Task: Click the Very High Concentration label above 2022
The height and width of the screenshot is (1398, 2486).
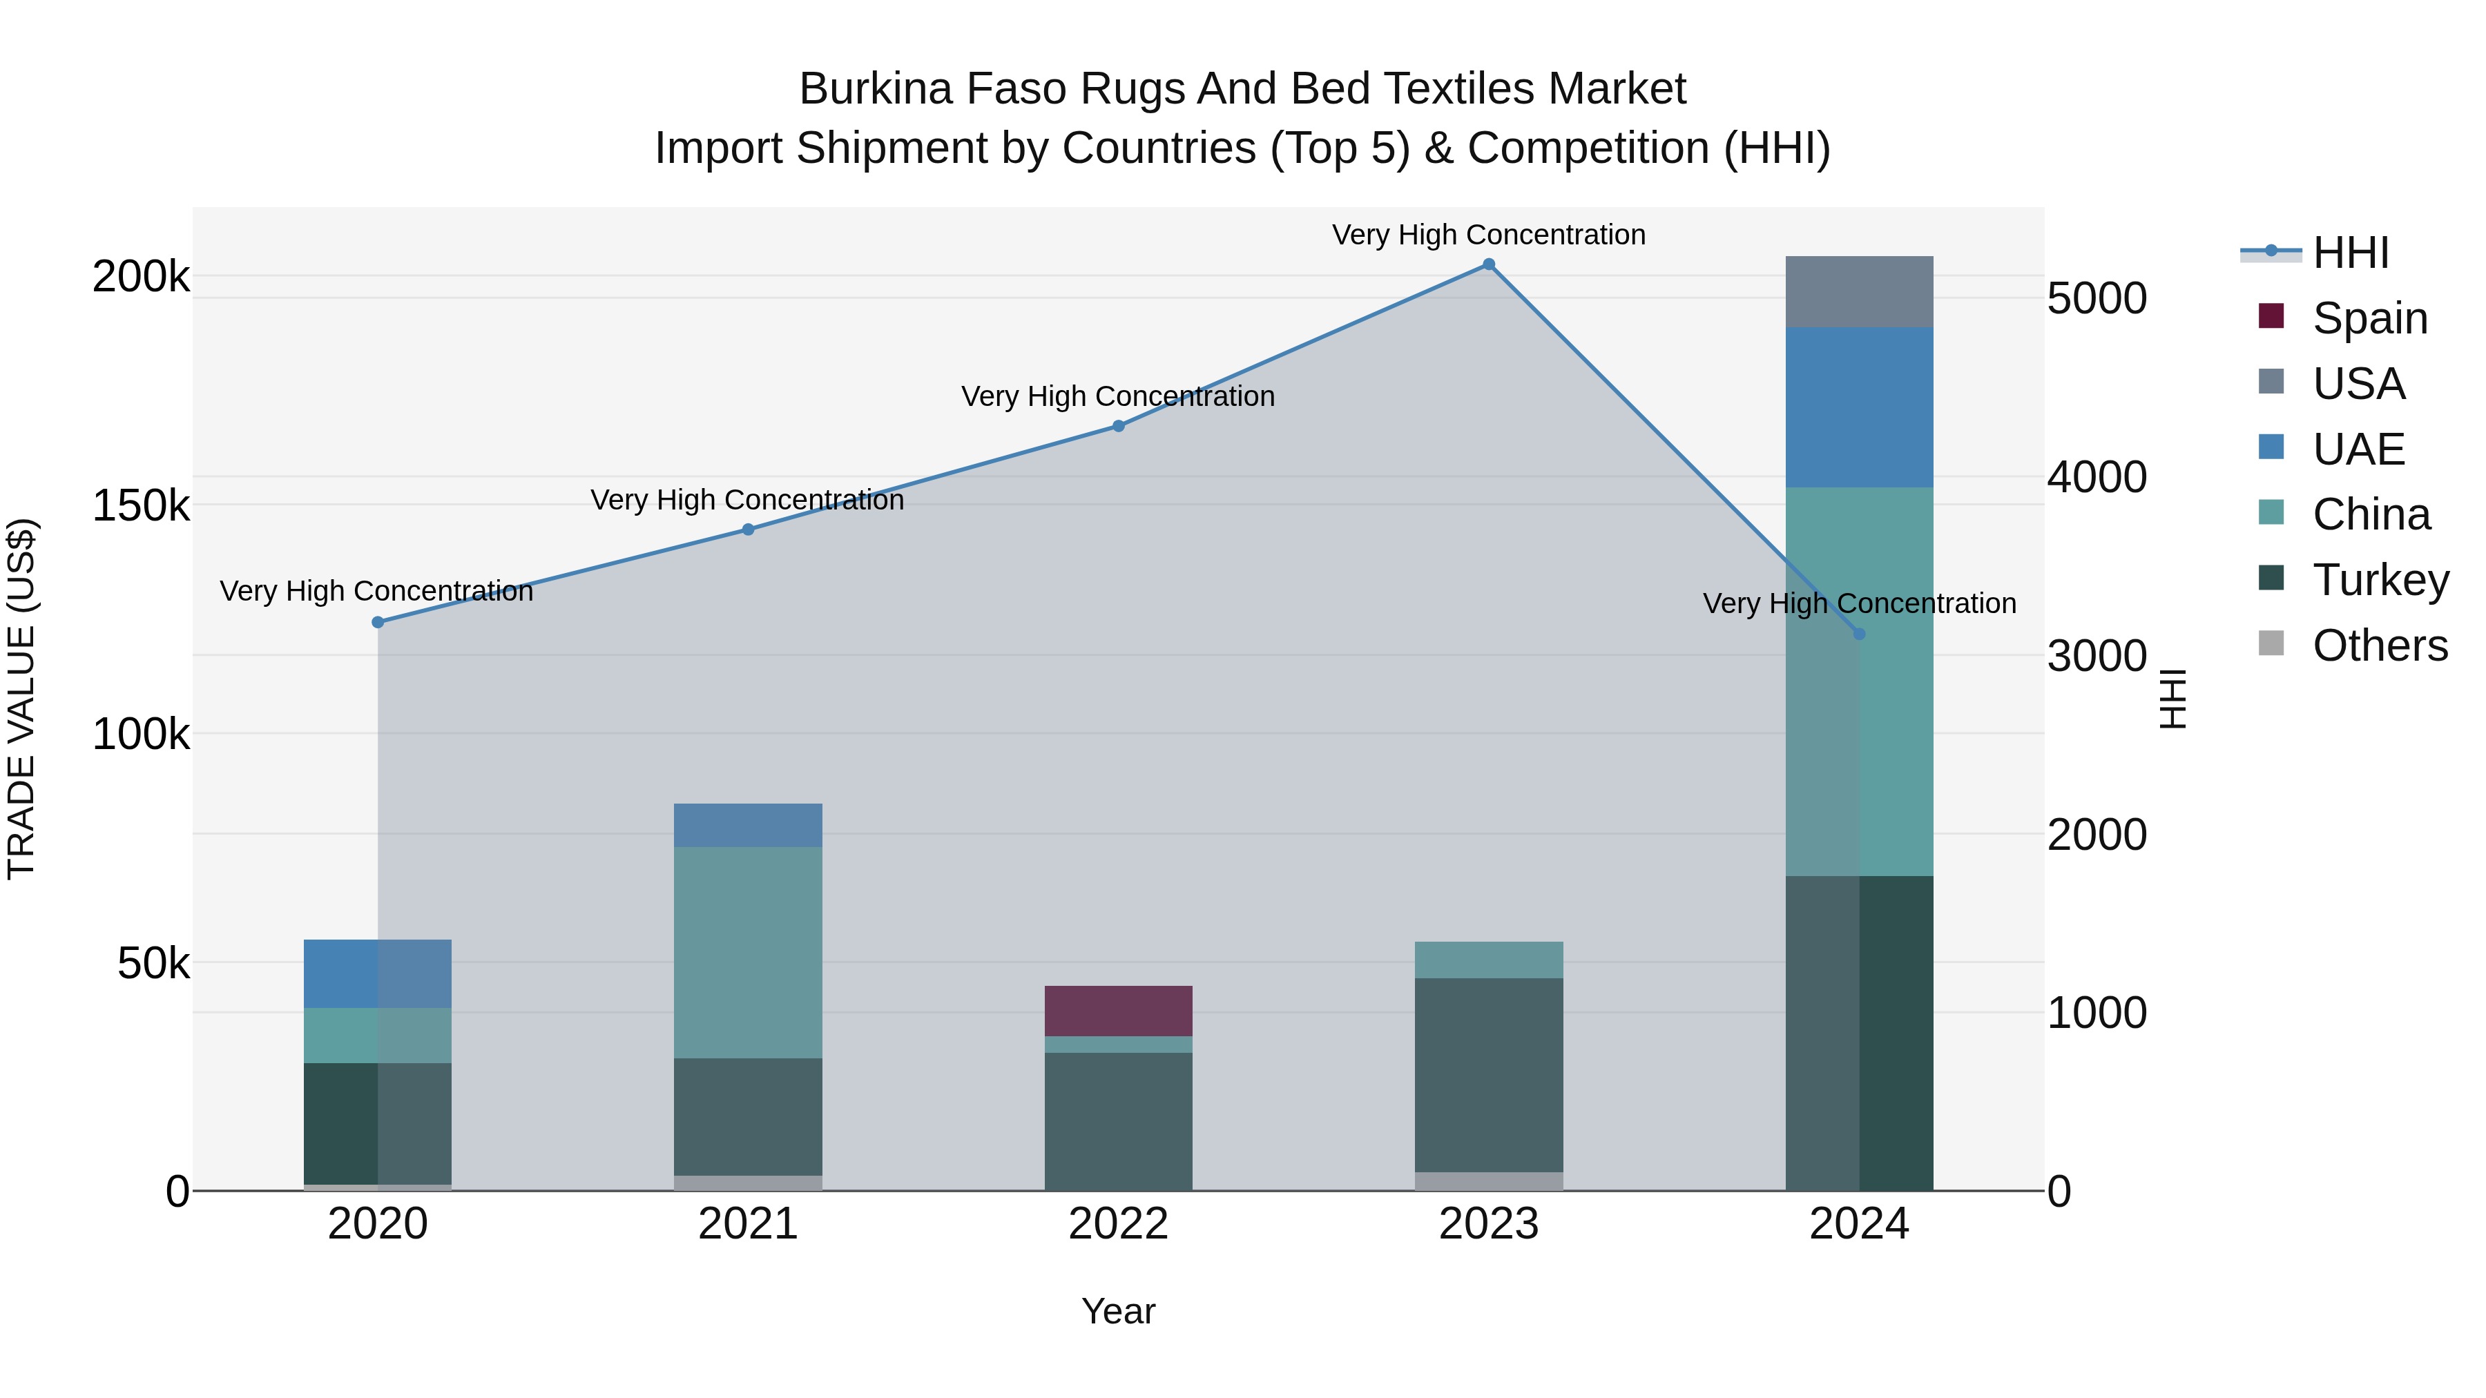Action: 1119,396
